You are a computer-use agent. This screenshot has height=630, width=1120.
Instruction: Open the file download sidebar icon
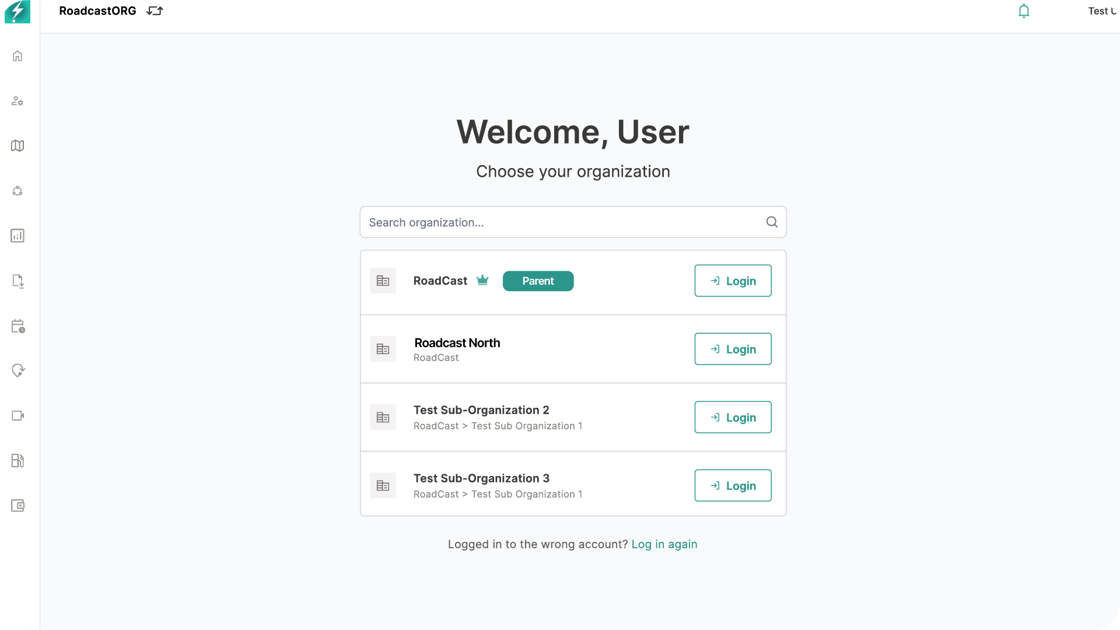click(x=17, y=281)
